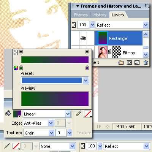Click the pencil stroke icon beside Linear
Viewport: 152px width, 152px height.
click(79, 113)
